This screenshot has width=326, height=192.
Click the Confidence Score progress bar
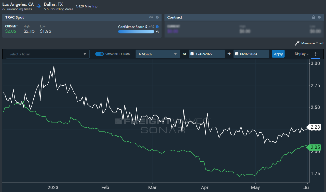pyautogui.click(x=136, y=31)
